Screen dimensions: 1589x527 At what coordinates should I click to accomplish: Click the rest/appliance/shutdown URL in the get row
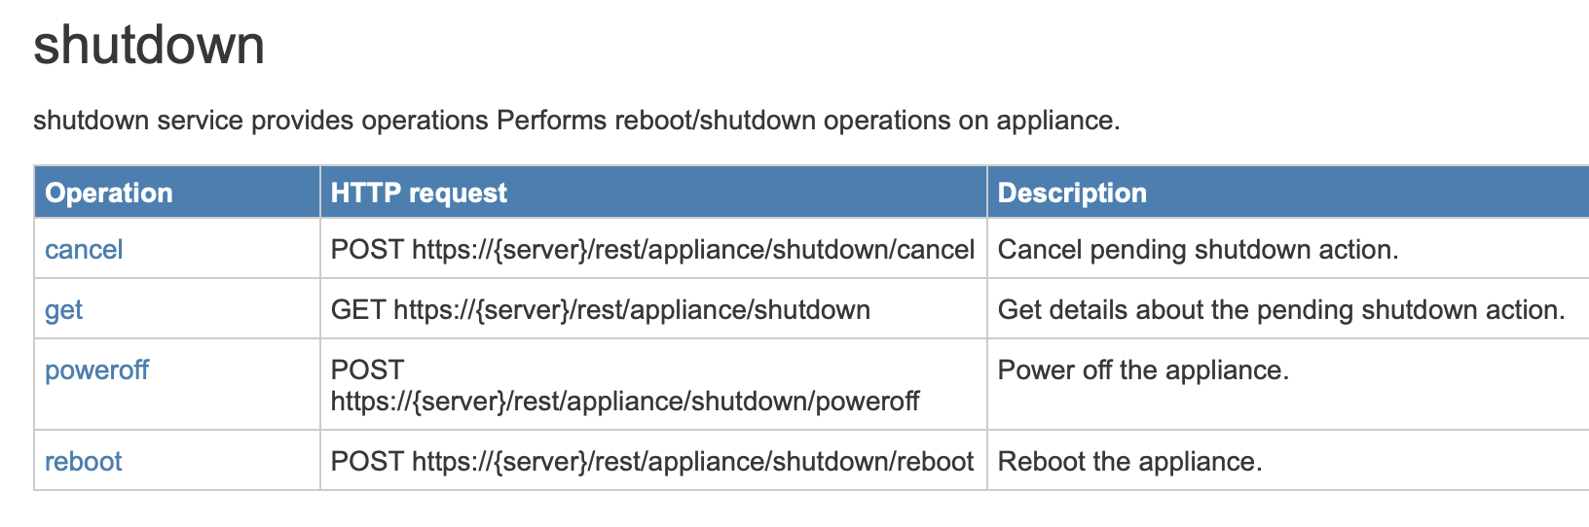click(632, 310)
